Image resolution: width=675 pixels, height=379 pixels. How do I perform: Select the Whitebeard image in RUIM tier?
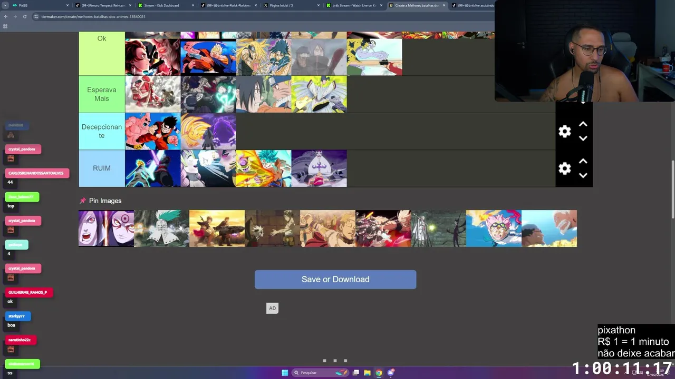pyautogui.click(x=319, y=168)
